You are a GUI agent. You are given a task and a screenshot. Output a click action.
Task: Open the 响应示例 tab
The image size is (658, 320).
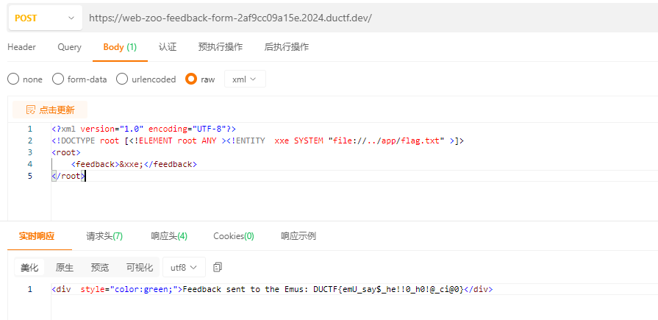point(298,236)
